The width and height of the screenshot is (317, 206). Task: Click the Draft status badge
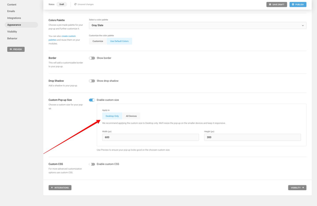point(62,4)
